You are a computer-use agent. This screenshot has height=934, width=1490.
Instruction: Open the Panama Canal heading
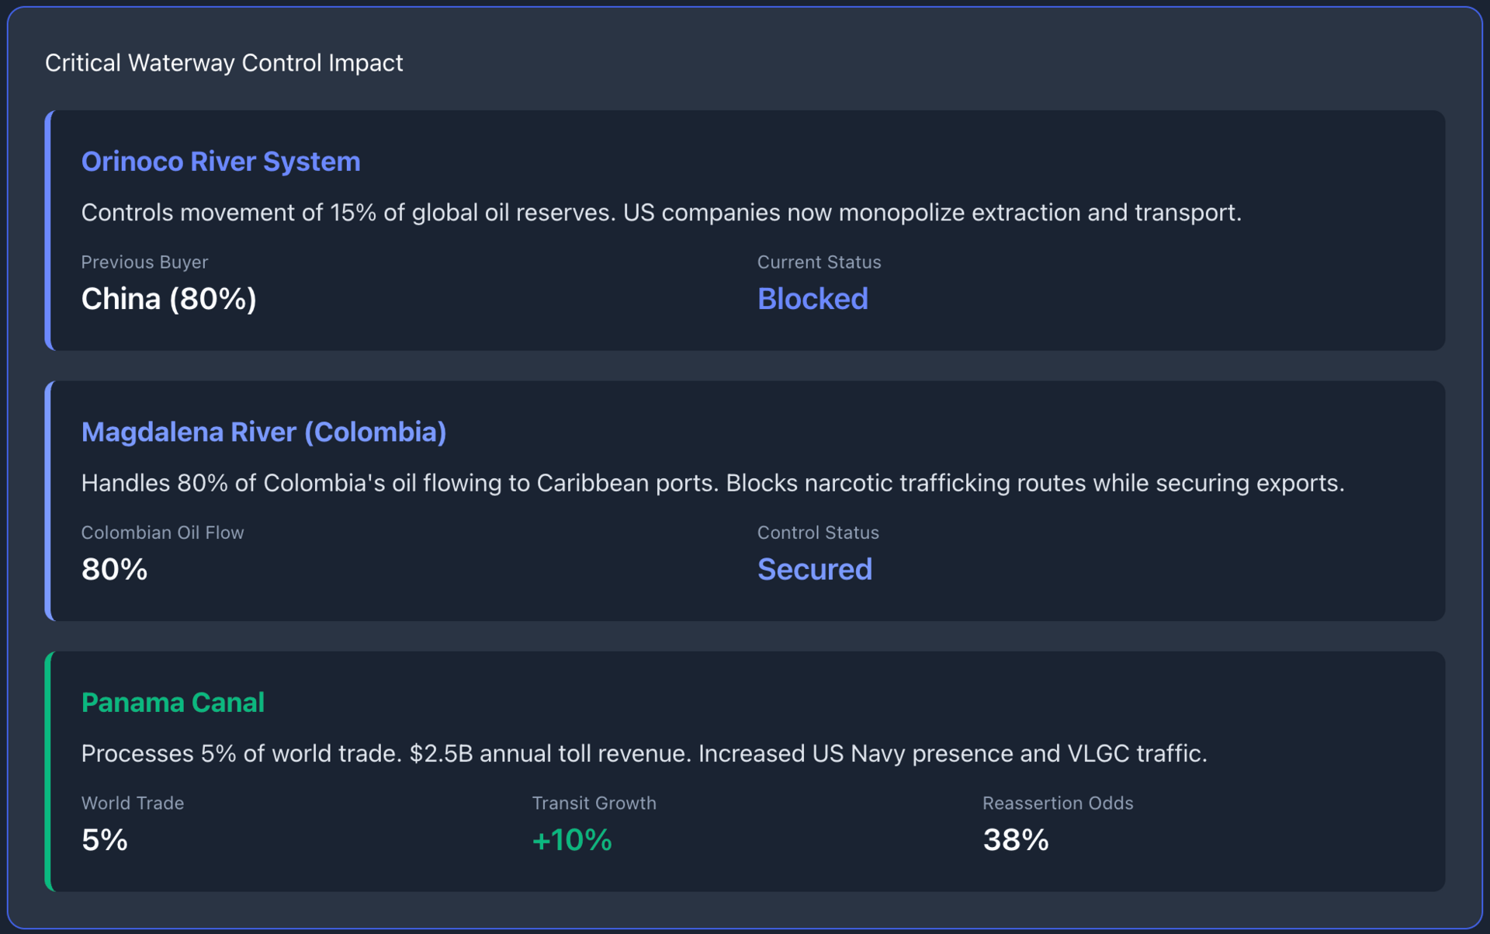click(x=172, y=703)
